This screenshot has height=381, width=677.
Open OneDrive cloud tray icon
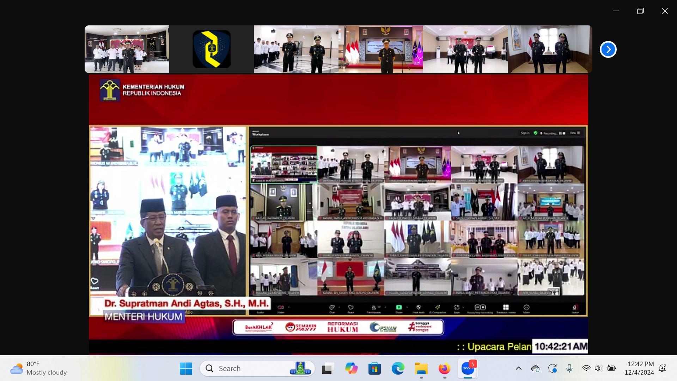click(535, 369)
